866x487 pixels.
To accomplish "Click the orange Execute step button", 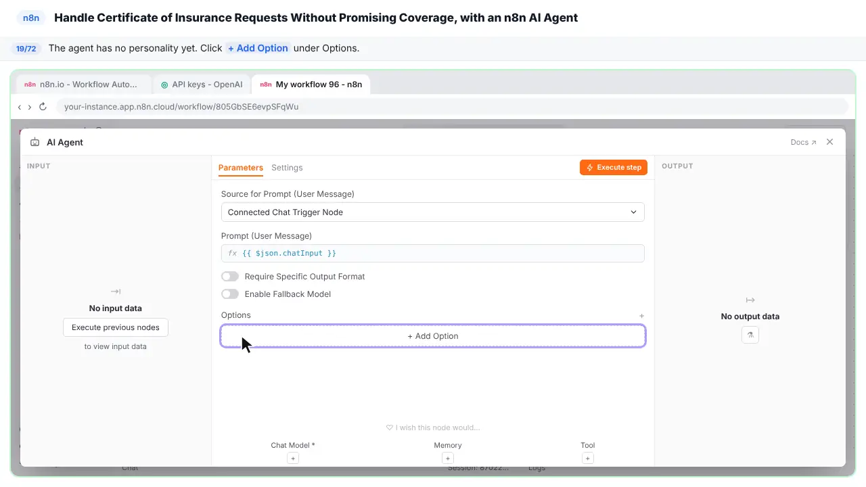I will (x=614, y=167).
